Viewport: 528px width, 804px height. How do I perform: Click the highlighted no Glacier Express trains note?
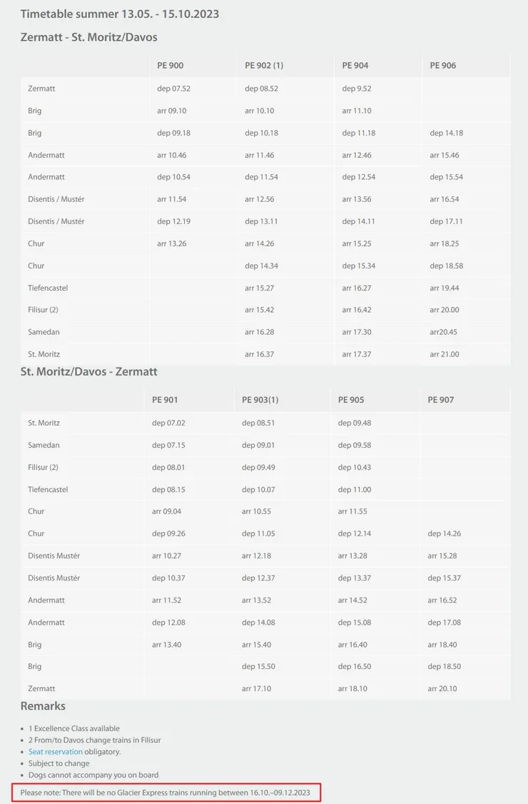coord(166,793)
